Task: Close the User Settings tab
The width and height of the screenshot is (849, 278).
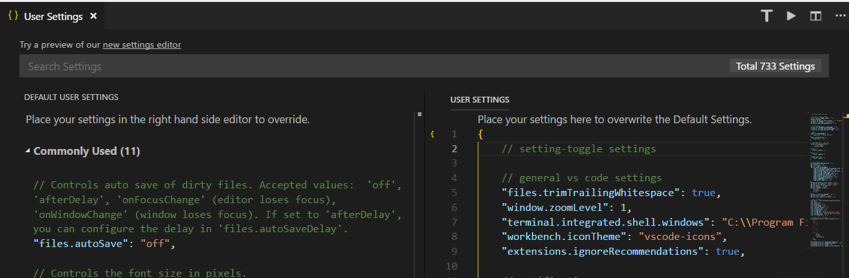Action: (93, 16)
